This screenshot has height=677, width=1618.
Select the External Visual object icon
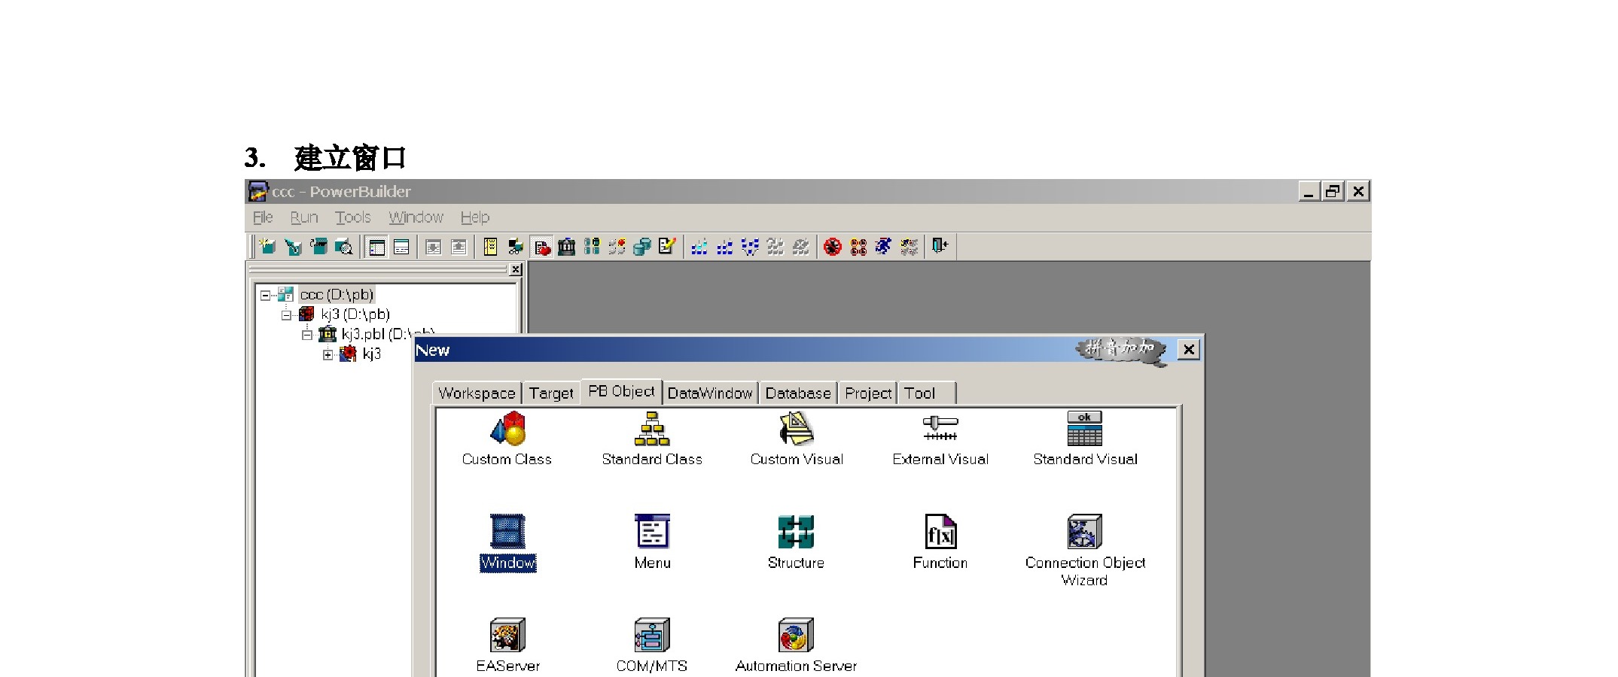tap(940, 429)
